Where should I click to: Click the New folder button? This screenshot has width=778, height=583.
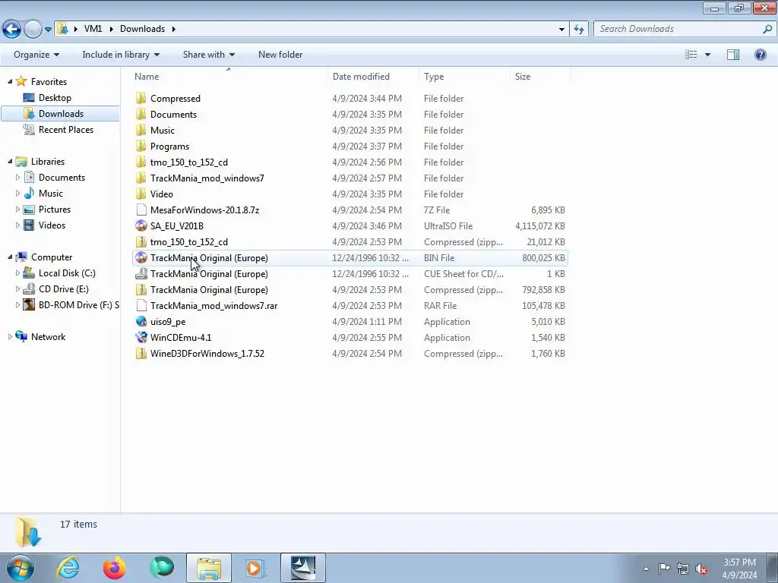click(280, 55)
